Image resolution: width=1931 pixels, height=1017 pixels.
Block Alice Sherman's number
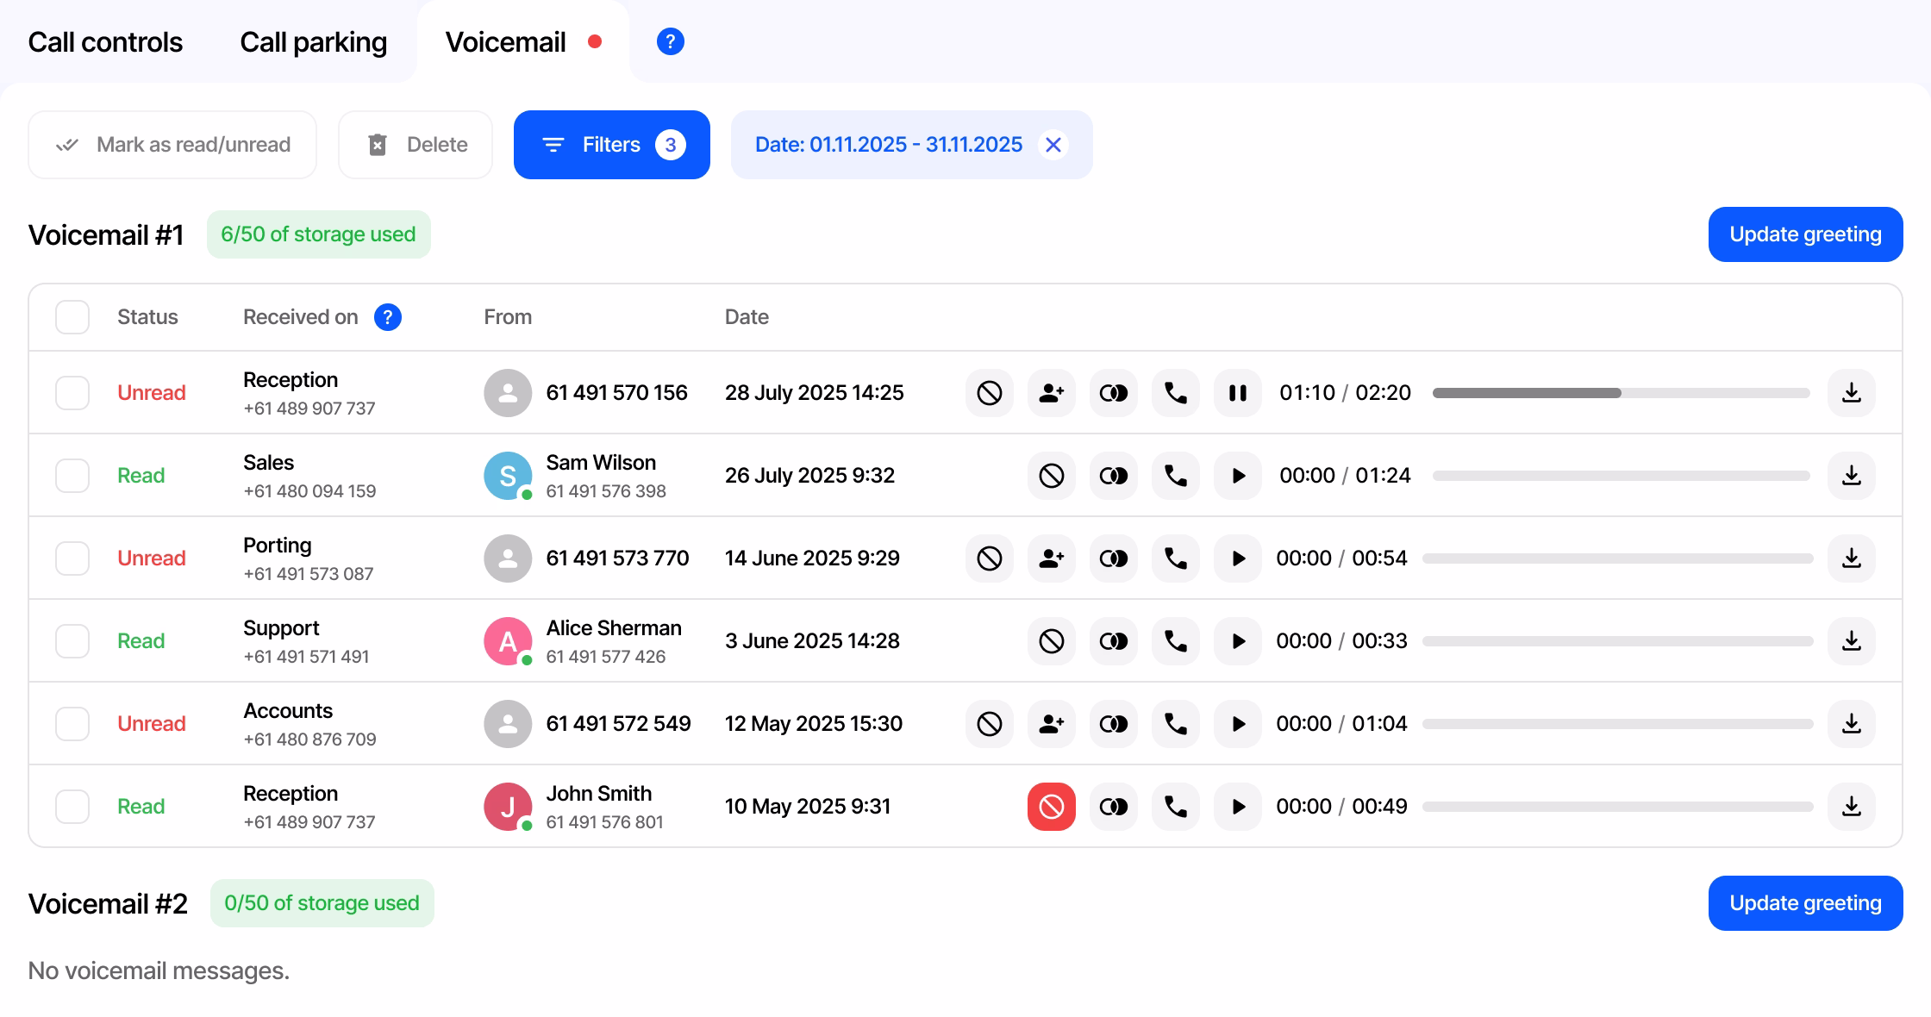click(1052, 641)
